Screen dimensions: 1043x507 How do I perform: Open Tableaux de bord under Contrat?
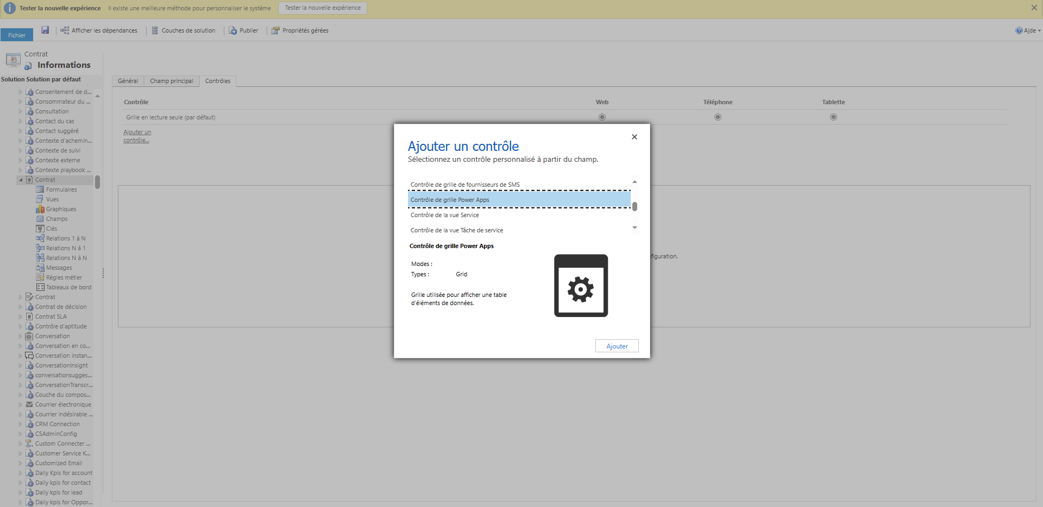pyautogui.click(x=67, y=287)
